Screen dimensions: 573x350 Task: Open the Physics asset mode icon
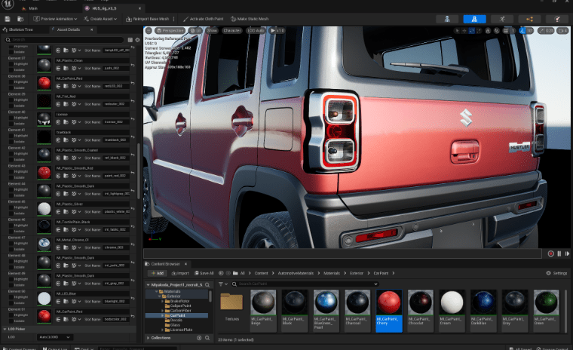pos(557,19)
